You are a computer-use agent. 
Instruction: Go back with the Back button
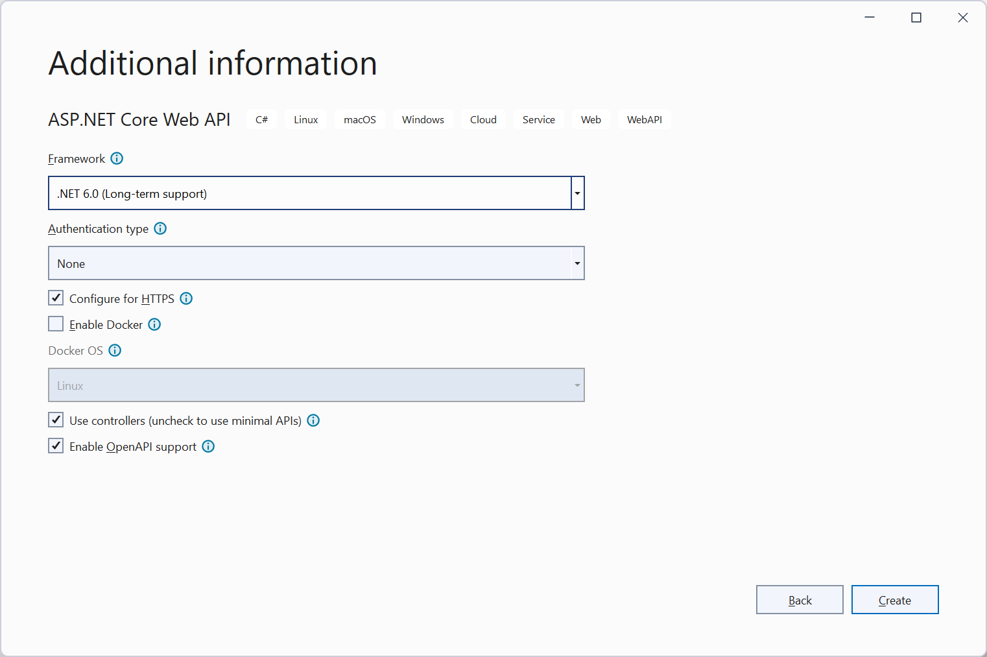(799, 600)
